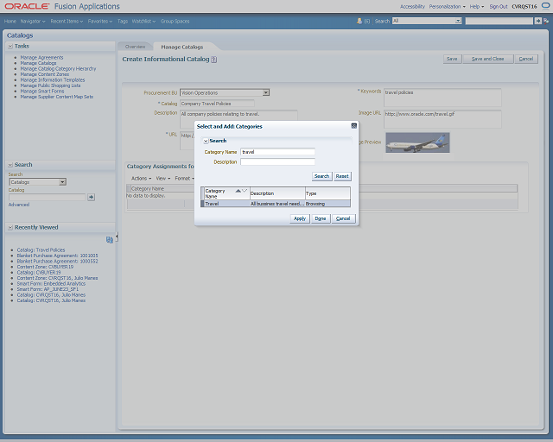Click the Catalog search go arrow
553x442 pixels.
(x=91, y=197)
